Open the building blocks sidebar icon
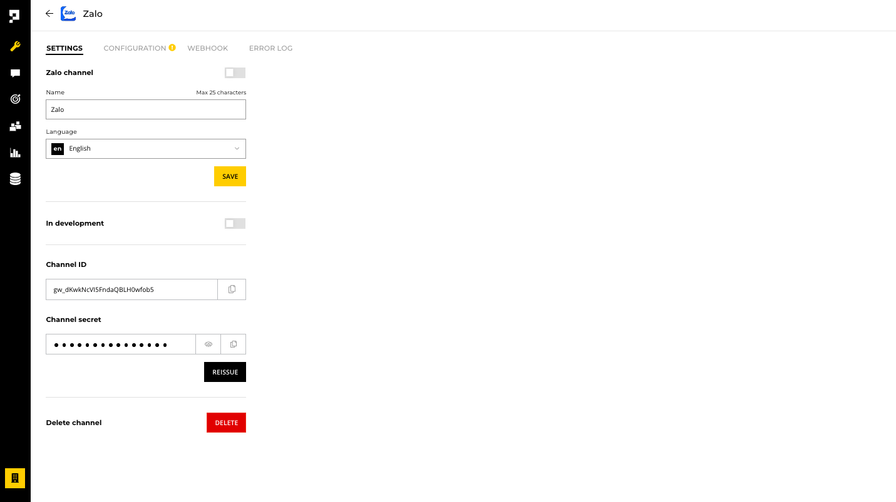The width and height of the screenshot is (896, 502). click(x=15, y=126)
